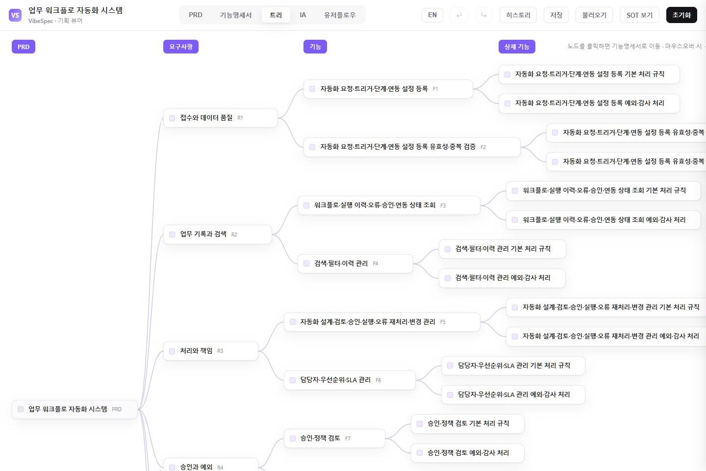Open 워크플로·실행 이력 상태 조회 기본 처리 규칙

tap(604, 190)
